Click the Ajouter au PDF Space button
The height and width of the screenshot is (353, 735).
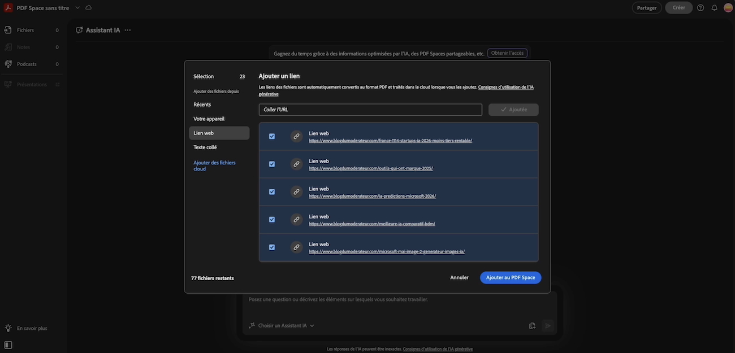point(510,277)
